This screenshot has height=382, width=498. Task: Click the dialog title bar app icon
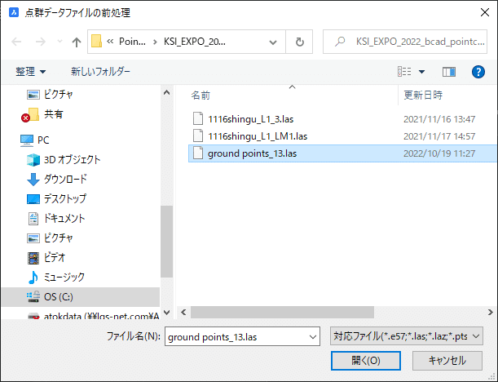(14, 13)
